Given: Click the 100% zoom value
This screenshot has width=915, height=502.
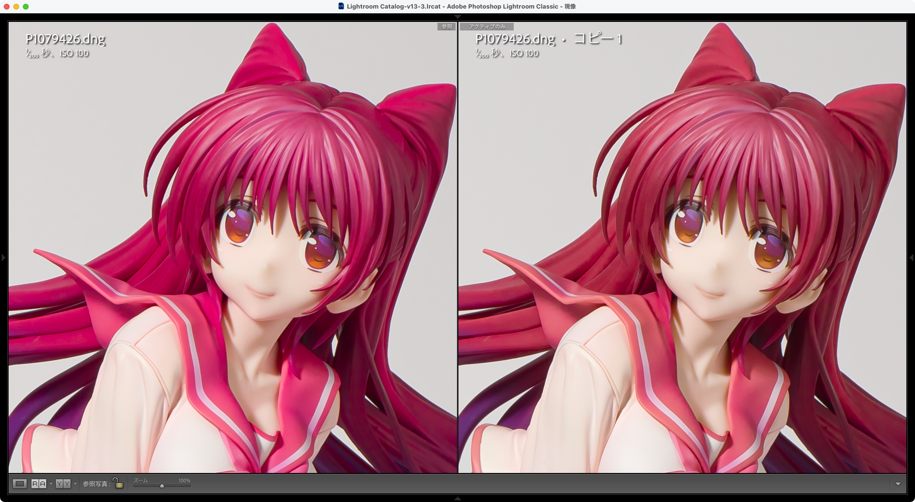Looking at the screenshot, I should coord(184,481).
